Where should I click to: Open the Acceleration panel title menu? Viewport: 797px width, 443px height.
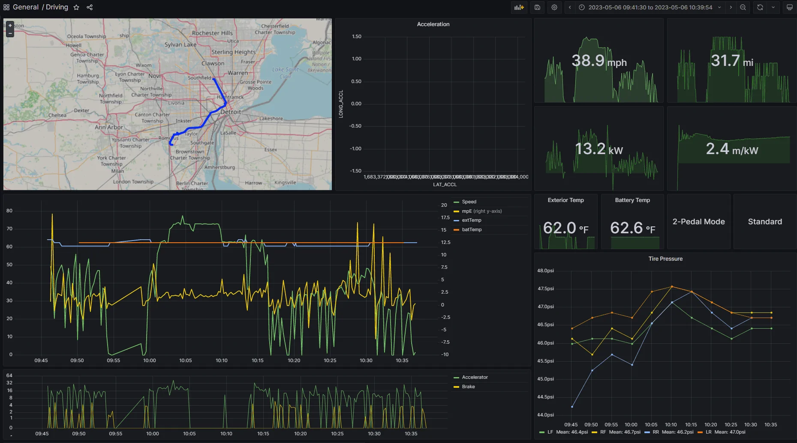click(433, 24)
